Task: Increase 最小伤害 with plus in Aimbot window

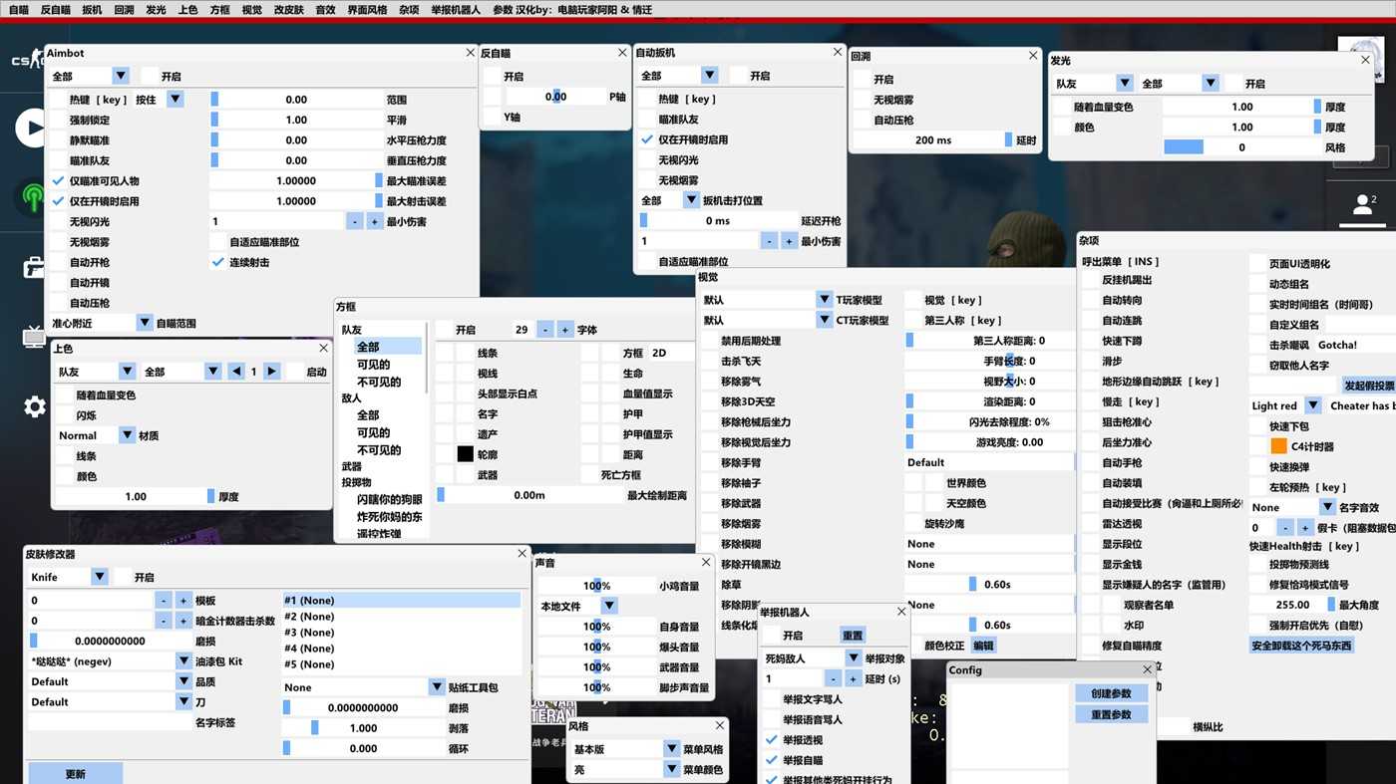Action: point(374,221)
